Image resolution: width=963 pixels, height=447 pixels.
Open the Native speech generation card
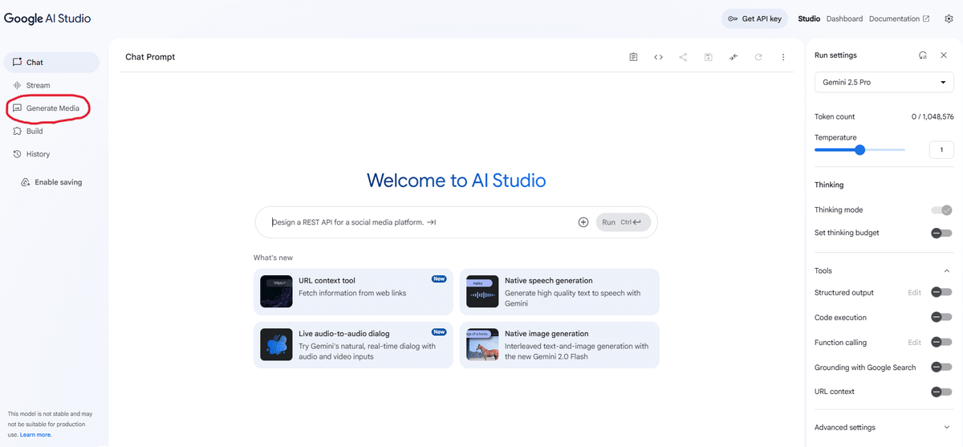559,292
